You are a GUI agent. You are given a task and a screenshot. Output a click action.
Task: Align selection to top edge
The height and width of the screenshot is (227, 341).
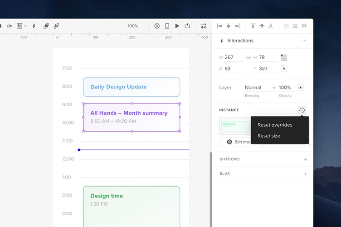coord(253,26)
